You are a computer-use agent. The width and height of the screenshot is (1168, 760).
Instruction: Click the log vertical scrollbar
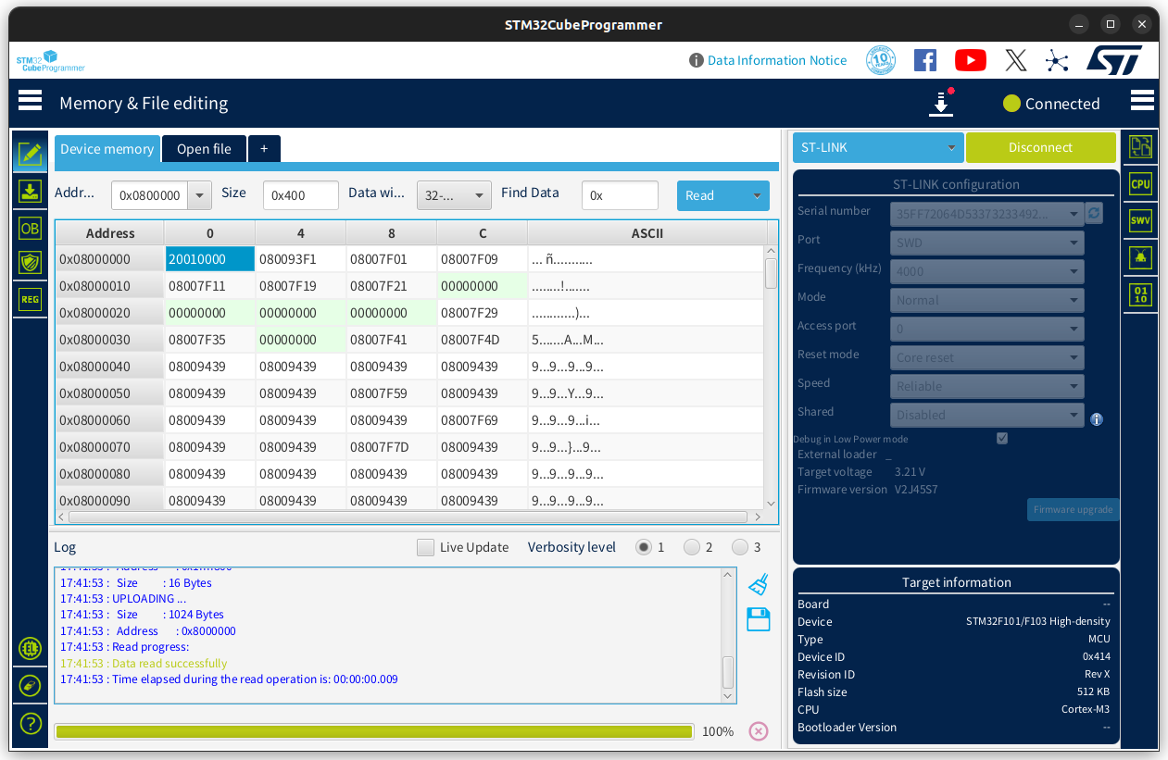click(728, 635)
